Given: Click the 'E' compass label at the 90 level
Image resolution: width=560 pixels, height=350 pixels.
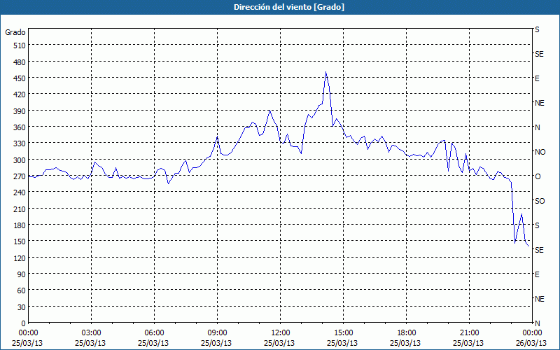Looking at the screenshot, I should (537, 274).
